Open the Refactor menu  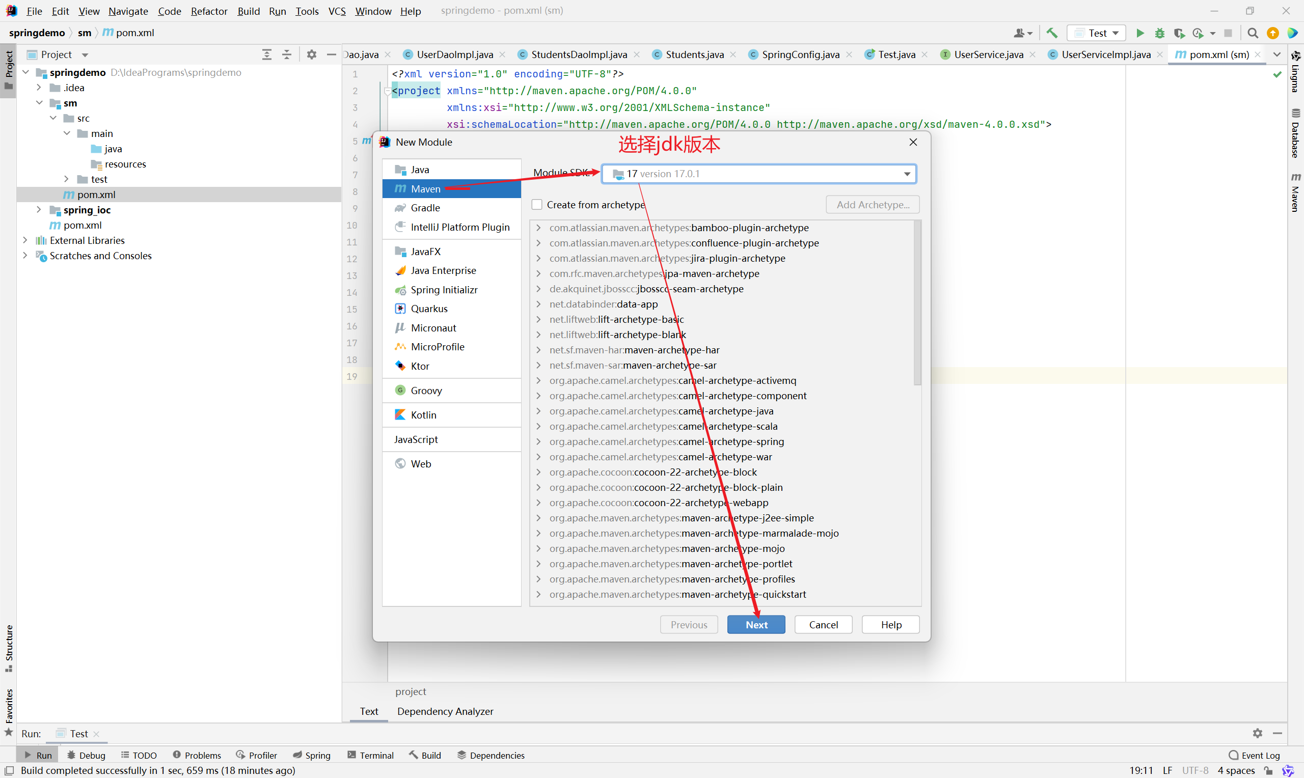click(x=209, y=11)
